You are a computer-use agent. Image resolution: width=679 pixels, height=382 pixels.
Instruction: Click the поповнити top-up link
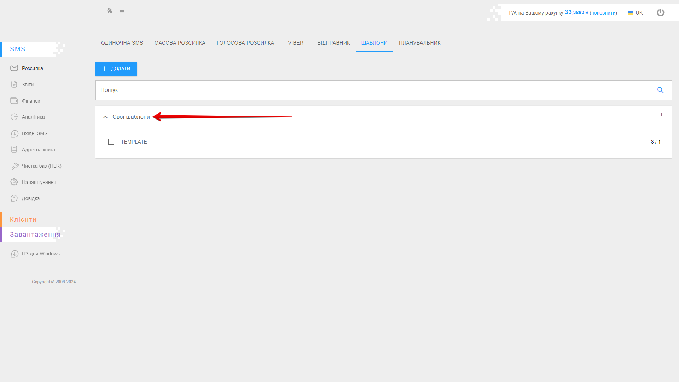point(603,13)
